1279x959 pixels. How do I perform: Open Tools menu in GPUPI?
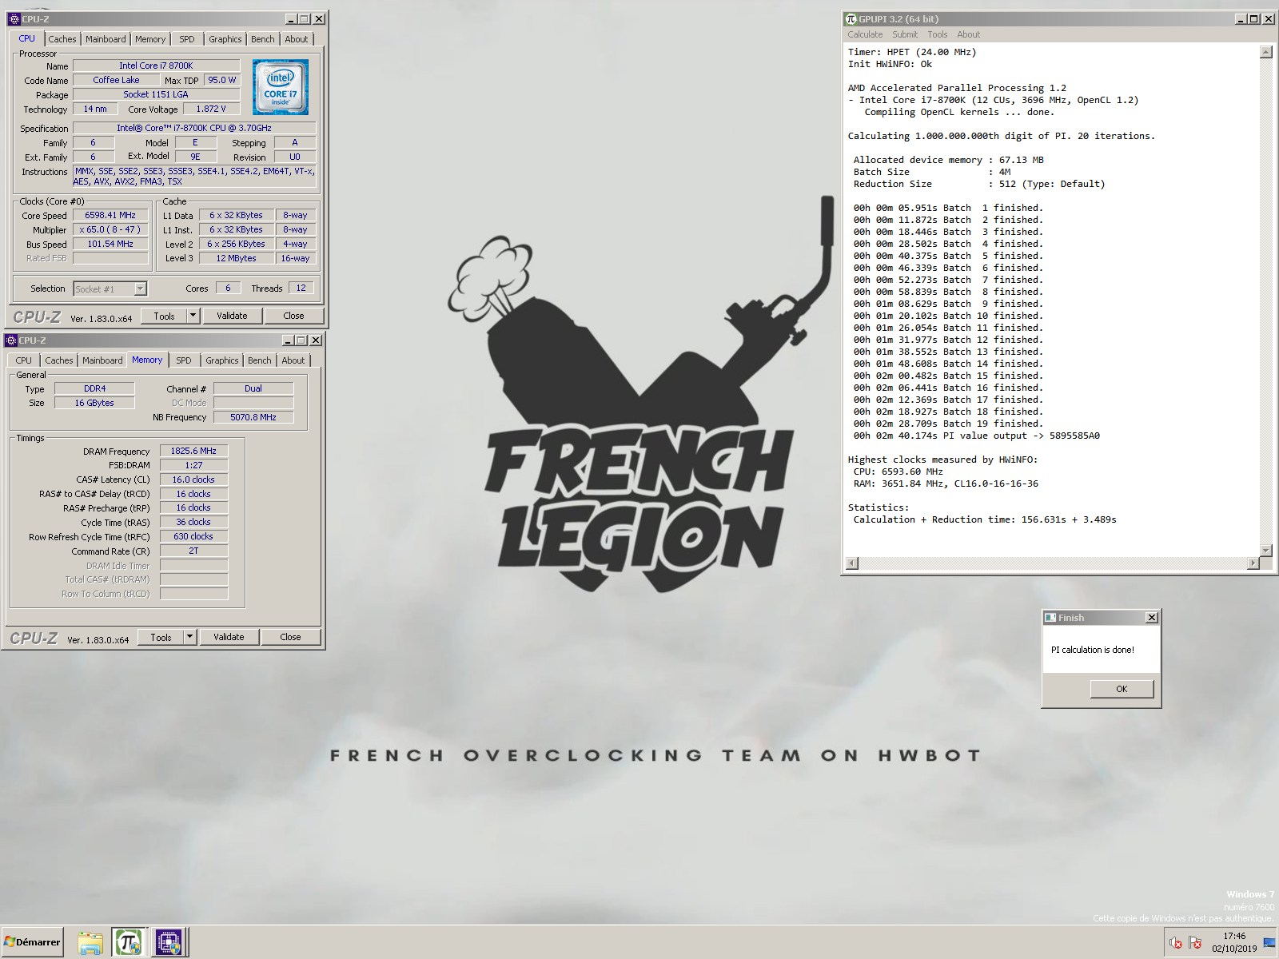coord(938,34)
